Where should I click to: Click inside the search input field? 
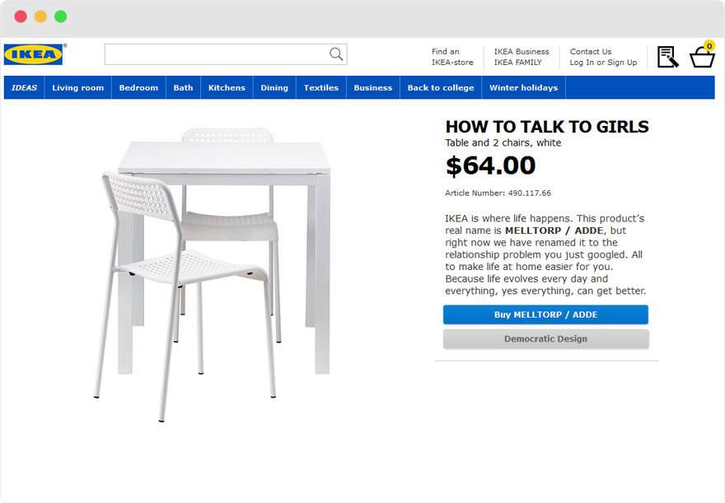pyautogui.click(x=214, y=54)
